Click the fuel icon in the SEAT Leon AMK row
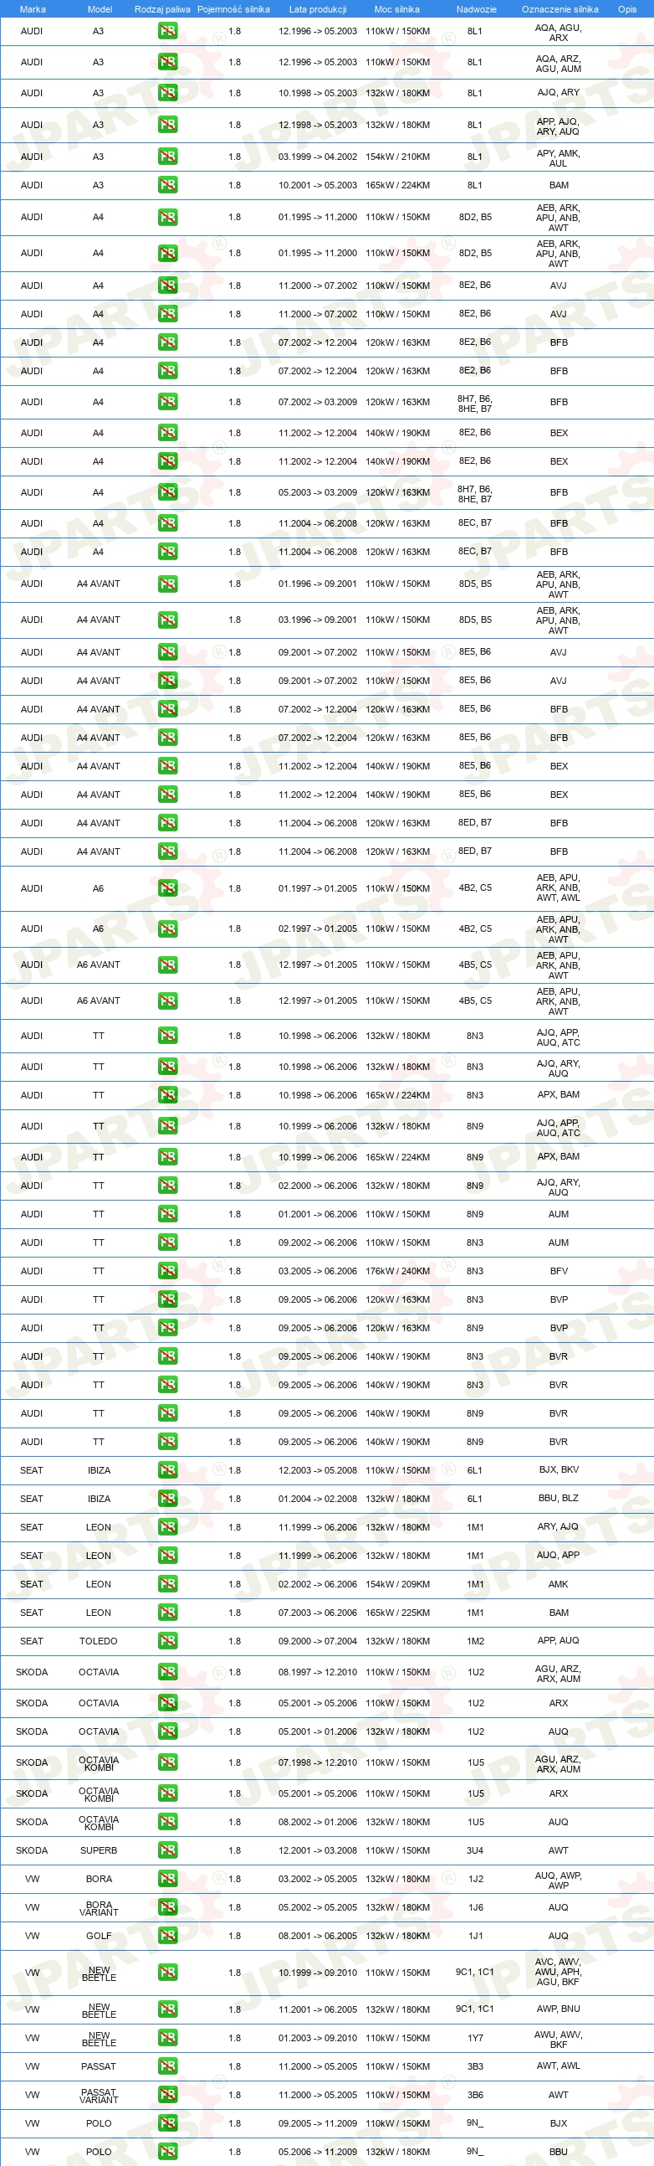654x2166 pixels. click(168, 1584)
